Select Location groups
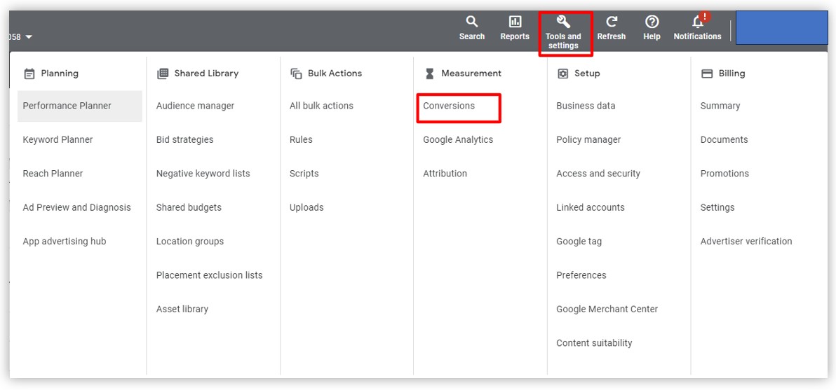 coord(190,241)
